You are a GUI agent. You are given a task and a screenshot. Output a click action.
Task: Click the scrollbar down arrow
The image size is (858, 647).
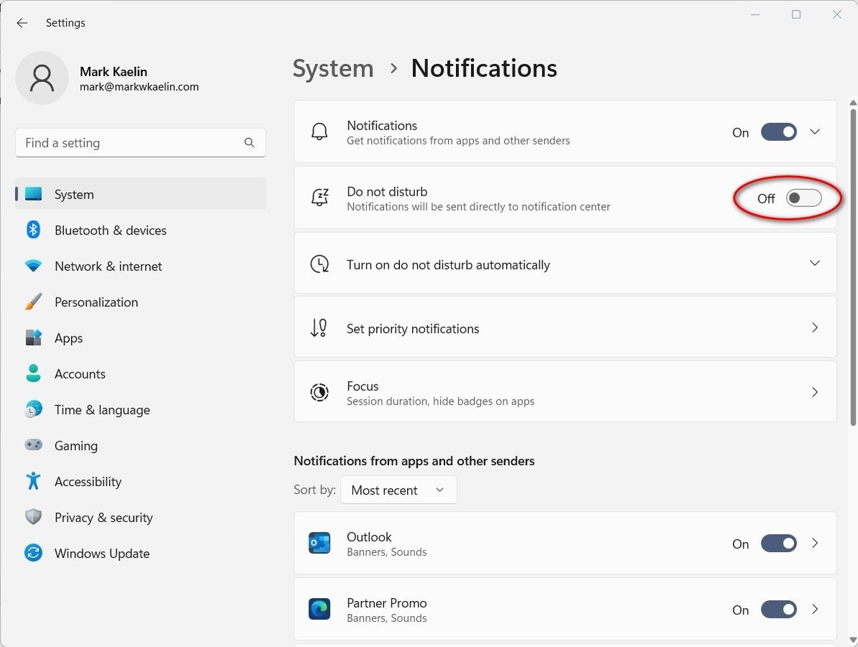[852, 640]
